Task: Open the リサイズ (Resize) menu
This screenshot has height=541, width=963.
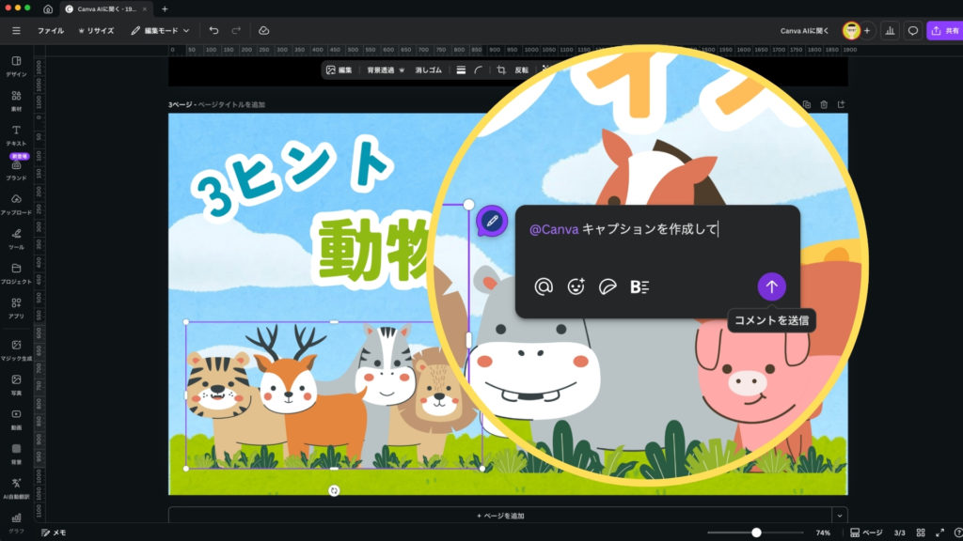Action: coord(96,31)
